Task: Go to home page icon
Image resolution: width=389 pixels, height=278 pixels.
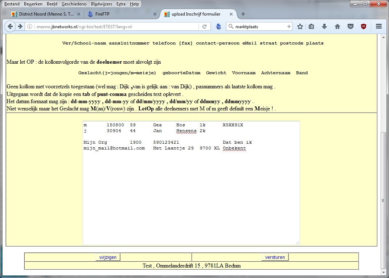Action: [x=337, y=26]
